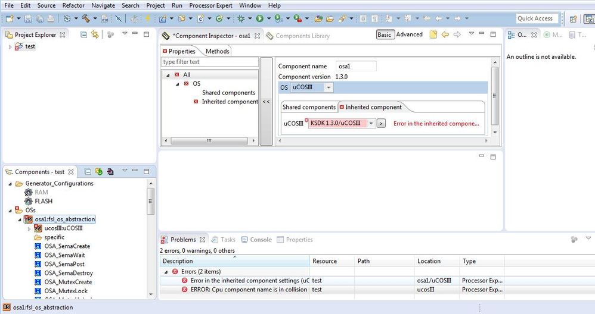Click the Open folder toolbar icon
This screenshot has width=595, height=314.
(330, 18)
